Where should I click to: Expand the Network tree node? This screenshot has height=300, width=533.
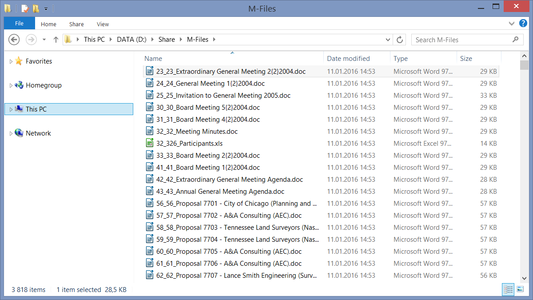pyautogui.click(x=11, y=133)
